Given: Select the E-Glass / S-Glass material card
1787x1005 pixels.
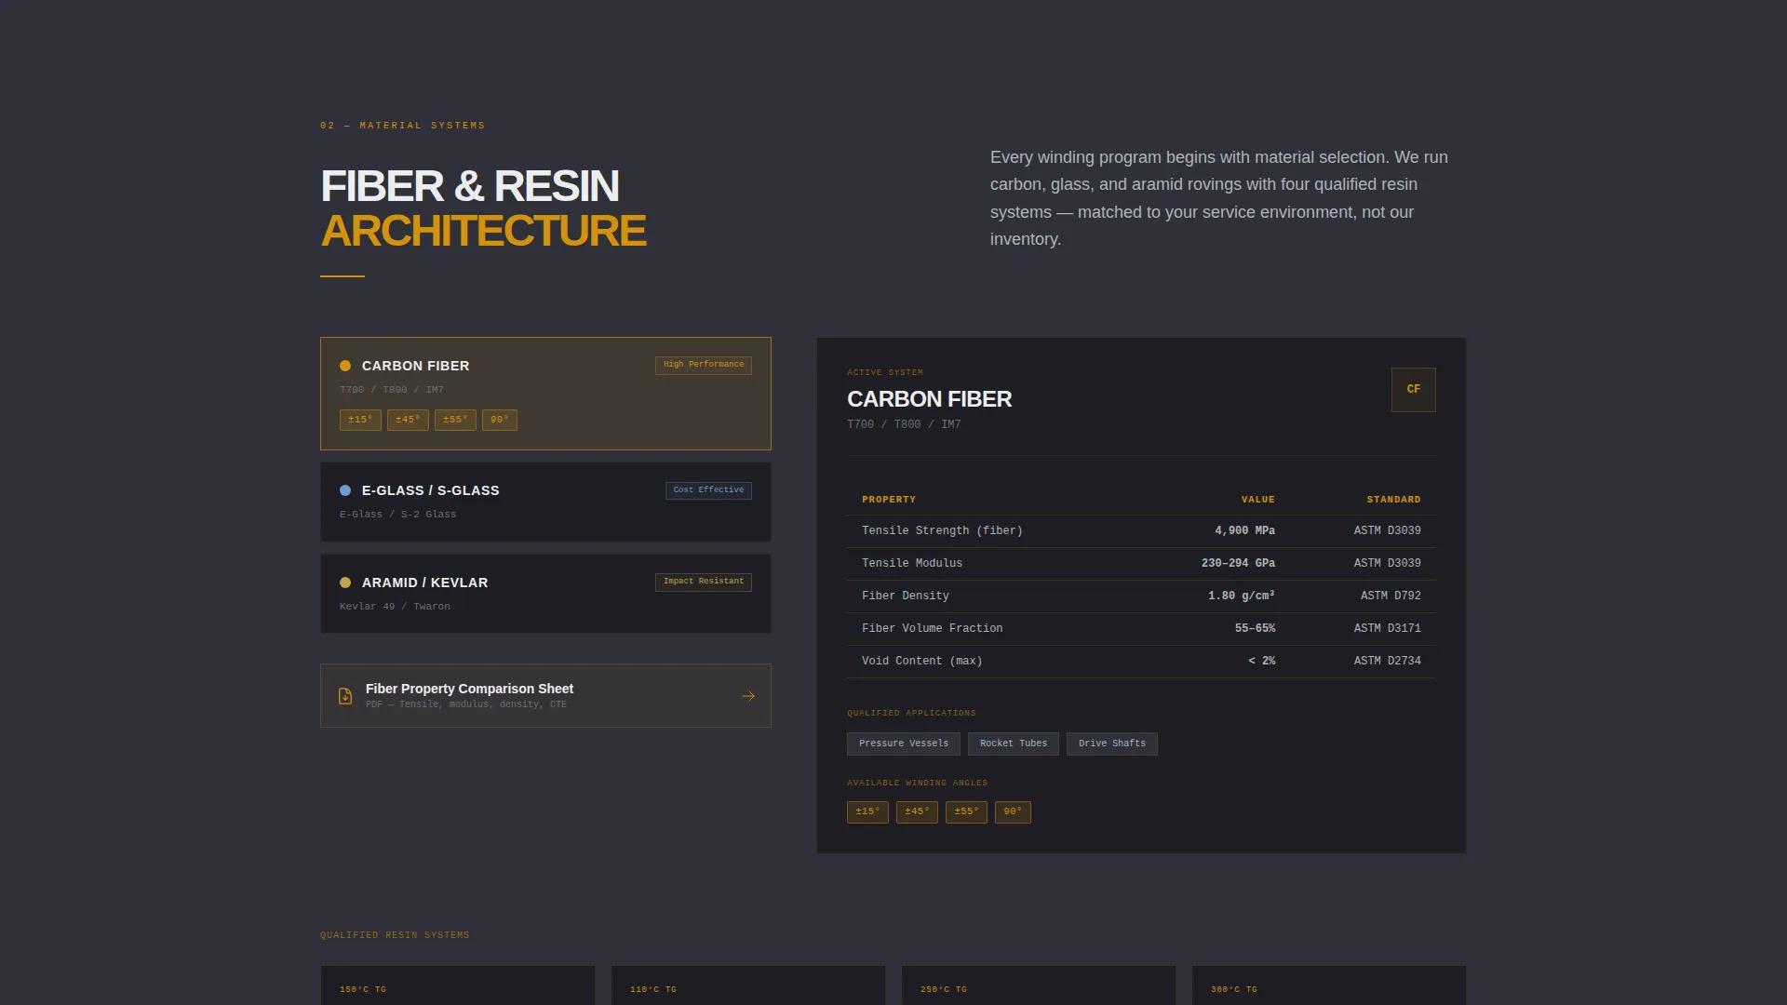Looking at the screenshot, I should (x=545, y=502).
